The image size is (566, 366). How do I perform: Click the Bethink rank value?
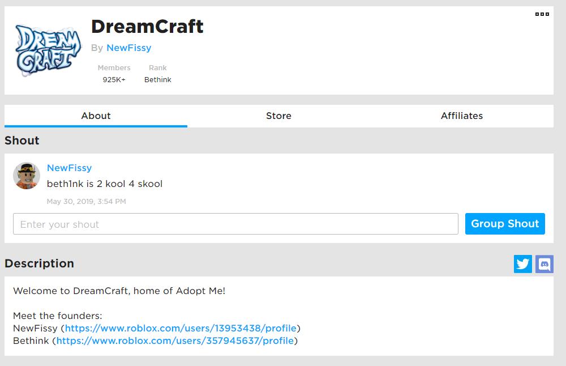158,80
